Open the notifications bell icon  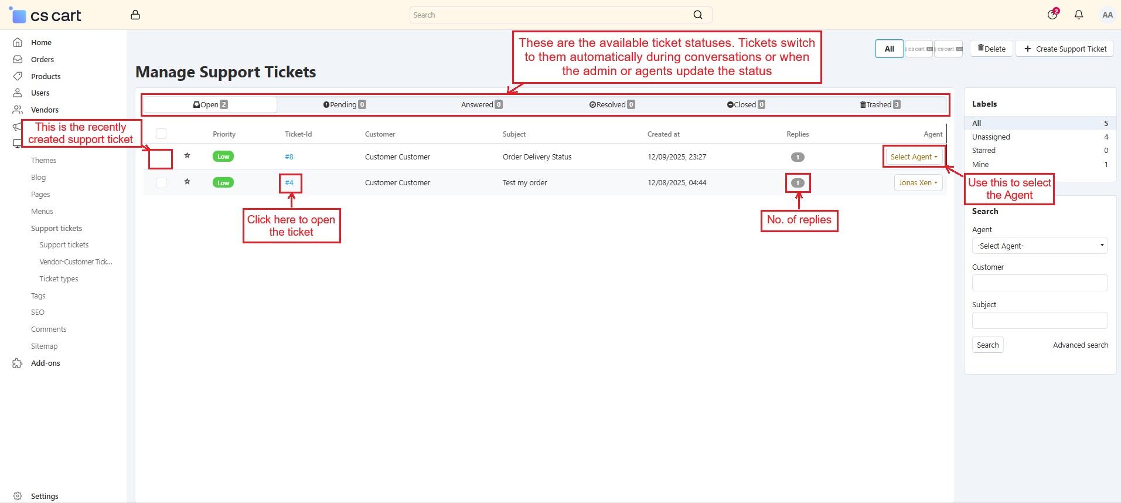click(x=1078, y=15)
